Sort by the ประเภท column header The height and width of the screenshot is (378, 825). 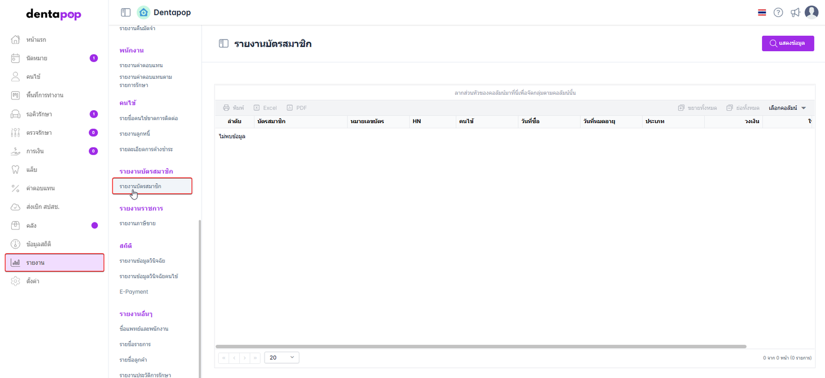673,121
